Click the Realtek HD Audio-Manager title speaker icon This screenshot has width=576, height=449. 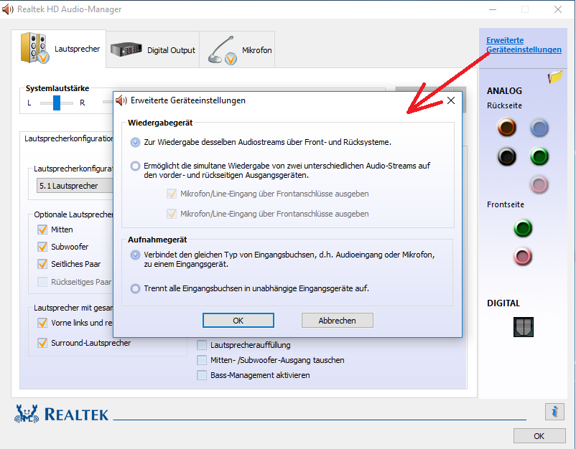7,9
